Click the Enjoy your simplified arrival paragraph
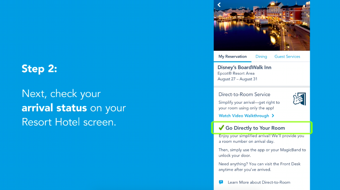The image size is (340, 190). pos(261,138)
